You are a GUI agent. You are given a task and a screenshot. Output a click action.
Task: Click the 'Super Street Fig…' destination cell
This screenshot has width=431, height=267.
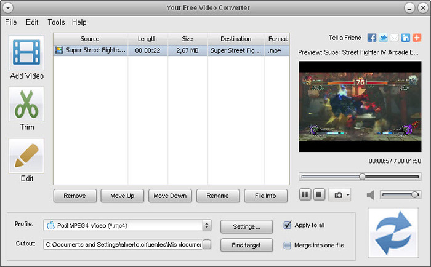click(236, 50)
